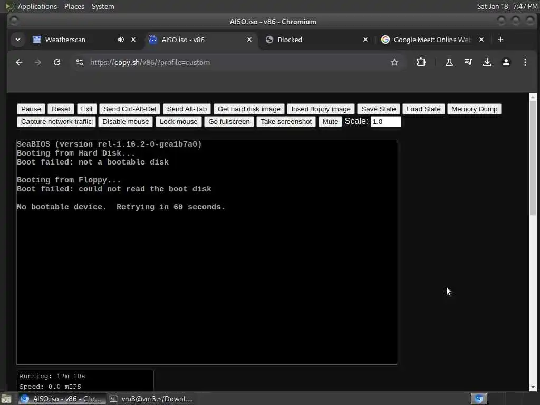Open the vm3@vm3 terminal taskbar item

151,399
